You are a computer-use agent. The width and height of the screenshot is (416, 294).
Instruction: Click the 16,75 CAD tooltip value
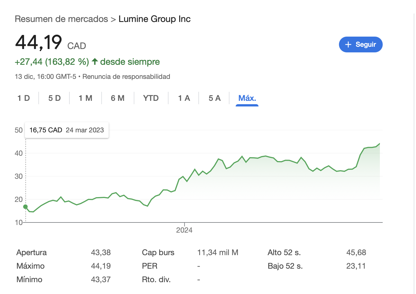pos(46,130)
